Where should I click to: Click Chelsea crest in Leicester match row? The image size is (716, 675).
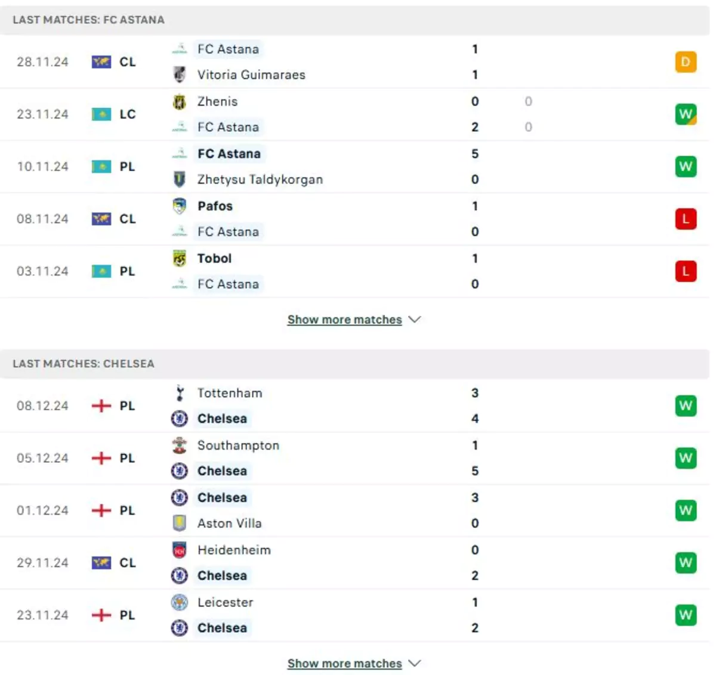coord(179,628)
